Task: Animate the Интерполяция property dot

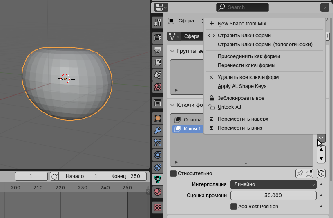Action: 321,184
